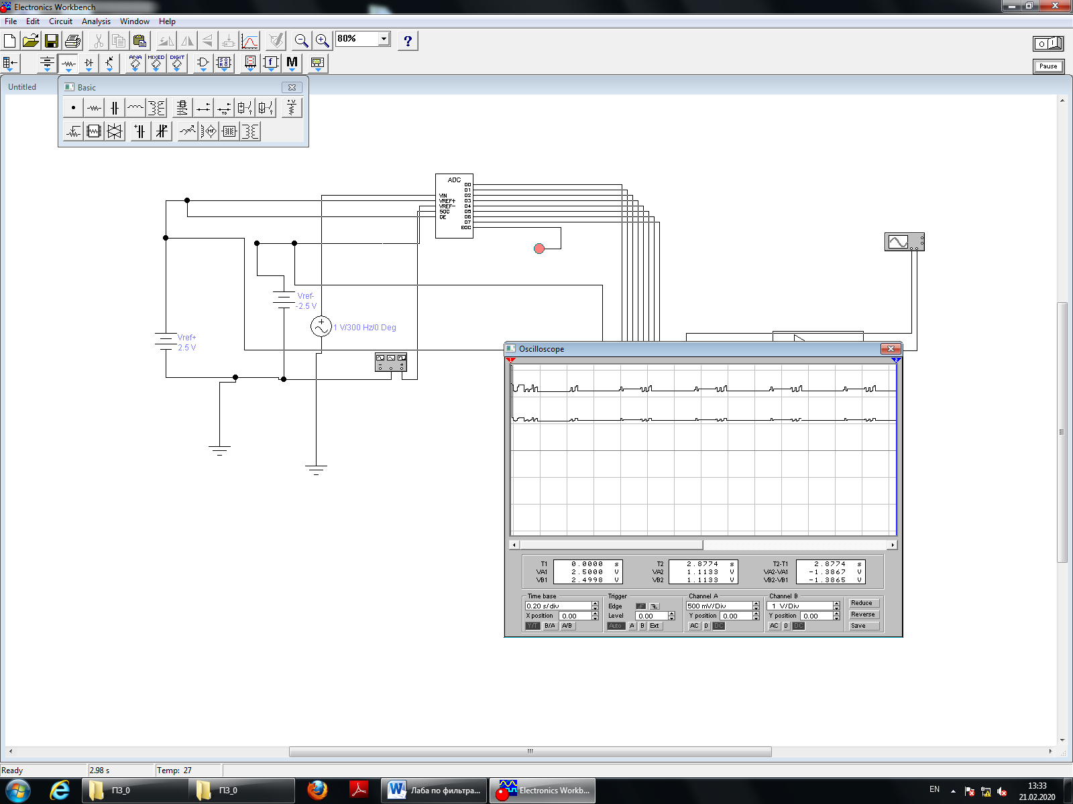Click the oscilloscope horizontal scrollbar thumb
The width and height of the screenshot is (1073, 804).
612,545
